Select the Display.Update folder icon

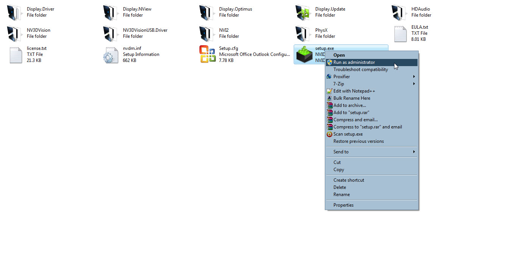(x=304, y=12)
